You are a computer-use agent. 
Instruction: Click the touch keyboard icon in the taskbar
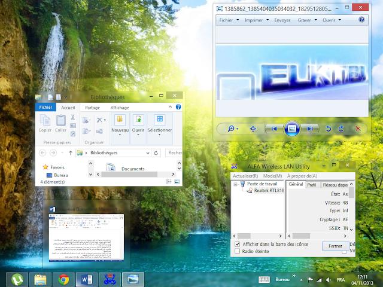pyautogui.click(x=264, y=280)
